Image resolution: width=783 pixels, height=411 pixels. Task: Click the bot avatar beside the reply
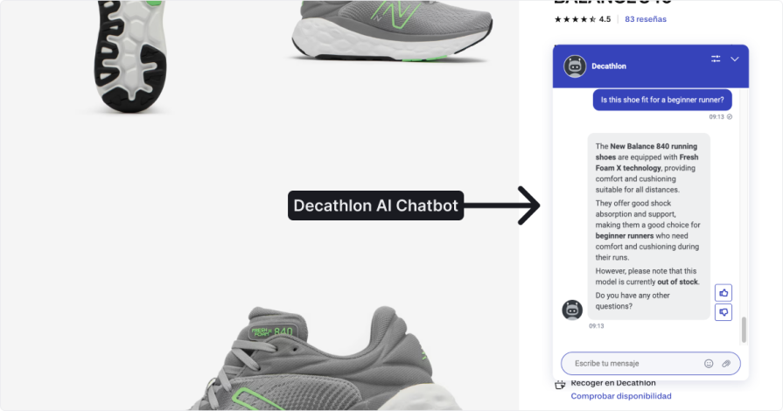tap(572, 310)
